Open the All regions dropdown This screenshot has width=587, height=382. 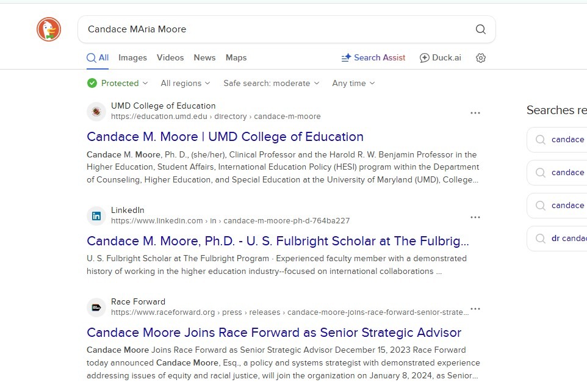tap(185, 84)
